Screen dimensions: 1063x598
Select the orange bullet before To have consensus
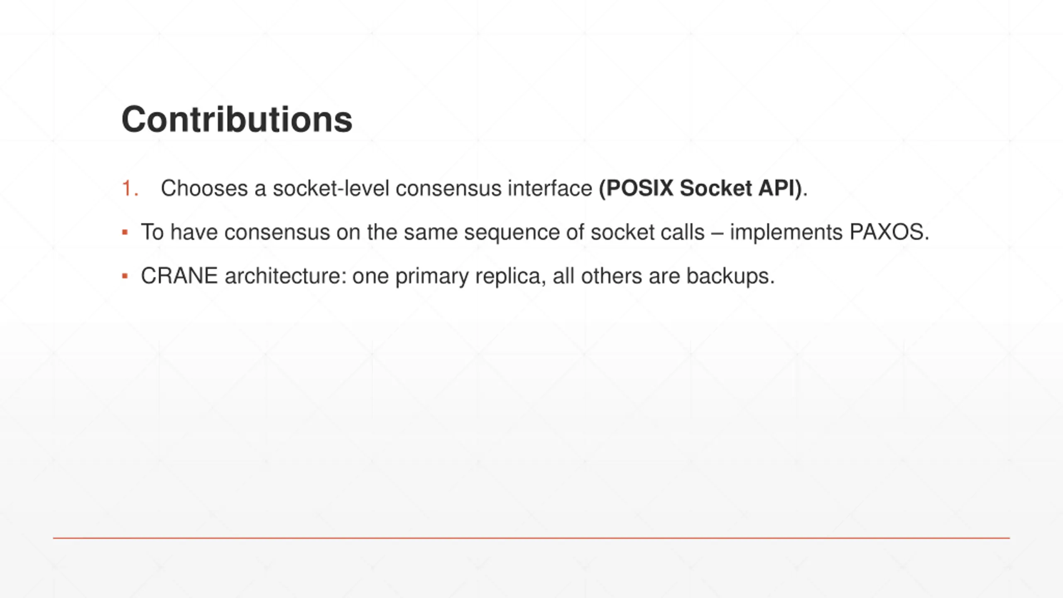click(125, 233)
